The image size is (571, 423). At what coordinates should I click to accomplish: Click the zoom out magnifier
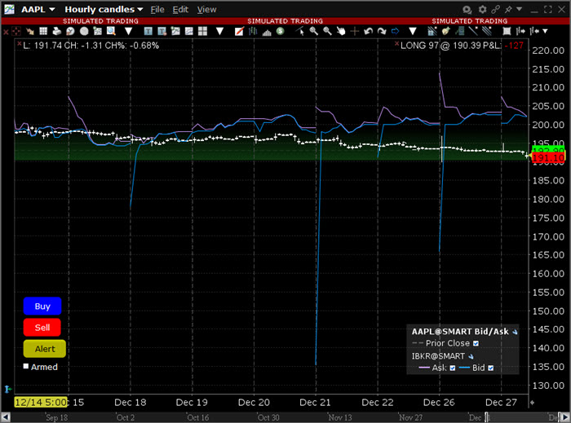(327, 31)
